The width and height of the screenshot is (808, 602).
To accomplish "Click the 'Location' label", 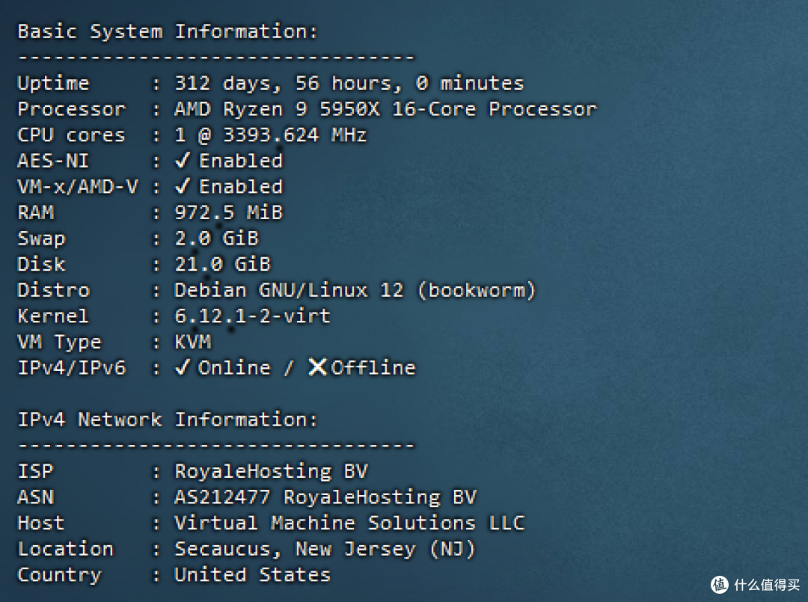I will point(65,549).
